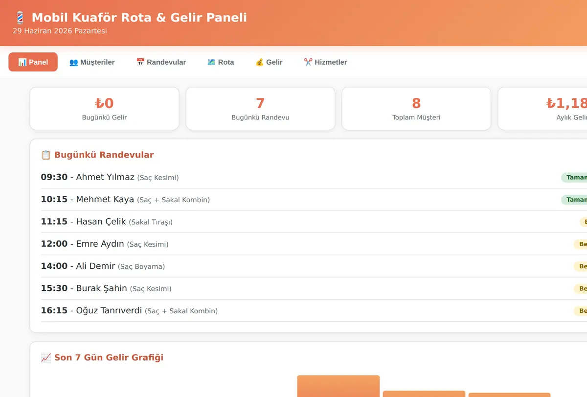Switch to the Hizmetler tab
Image resolution: width=587 pixels, height=397 pixels.
[x=325, y=62]
